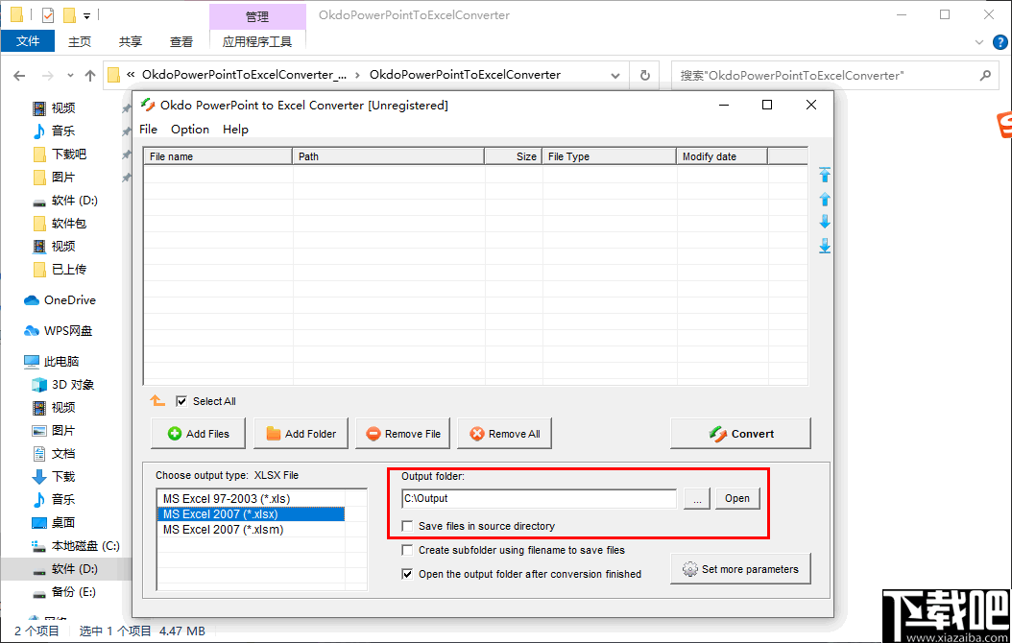Screen dimensions: 1012x643
Task: Click the Open button beside the output folder
Action: (736, 498)
